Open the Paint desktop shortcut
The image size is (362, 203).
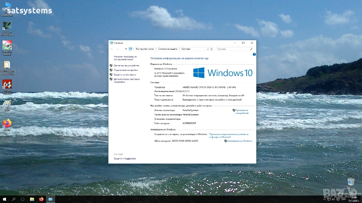click(x=7, y=105)
